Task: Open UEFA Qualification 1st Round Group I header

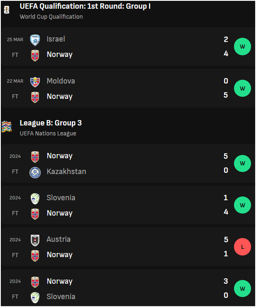Action: 85,7
